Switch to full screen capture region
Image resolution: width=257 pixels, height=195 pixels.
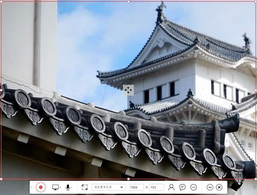pos(84,187)
